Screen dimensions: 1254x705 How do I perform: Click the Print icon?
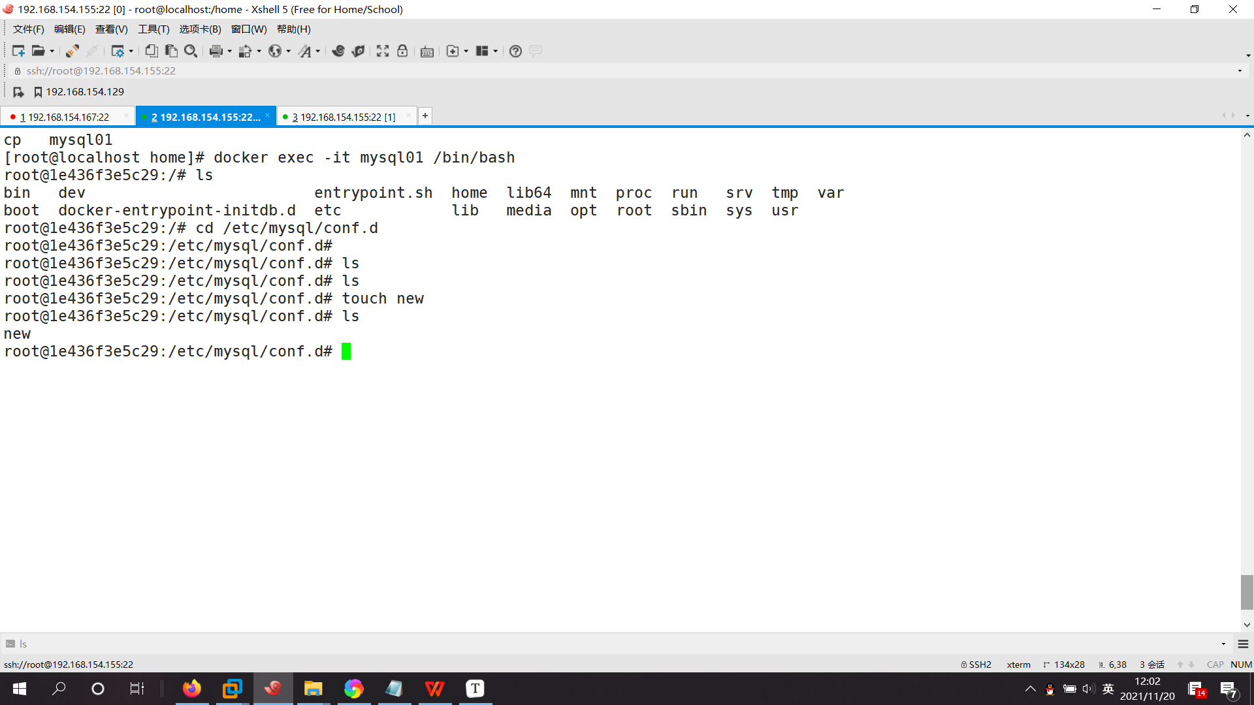pos(216,51)
